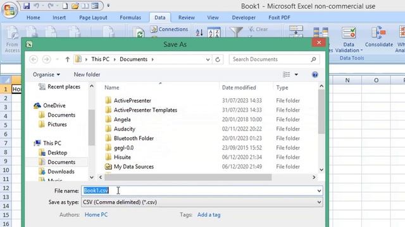Viewport: 405px width, 227px height.
Task: Click Documents in address breadcrumb
Action: coord(134,59)
